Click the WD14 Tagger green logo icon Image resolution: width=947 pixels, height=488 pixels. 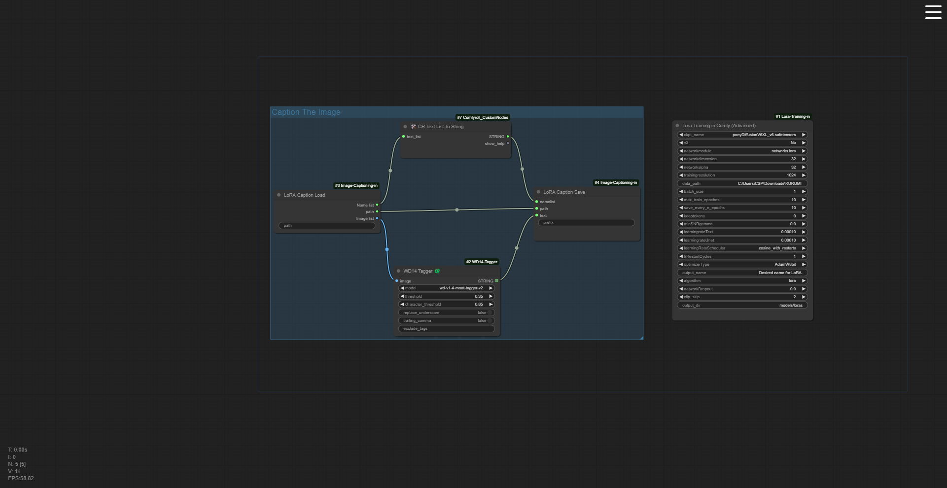(x=437, y=271)
